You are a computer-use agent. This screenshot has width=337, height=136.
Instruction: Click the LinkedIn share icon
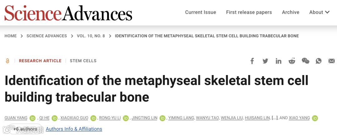278,61
